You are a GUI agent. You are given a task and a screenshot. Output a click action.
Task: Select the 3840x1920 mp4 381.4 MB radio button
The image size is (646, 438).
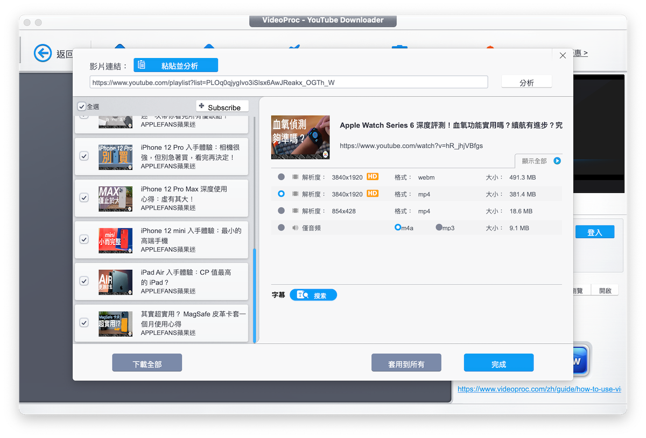coord(281,193)
